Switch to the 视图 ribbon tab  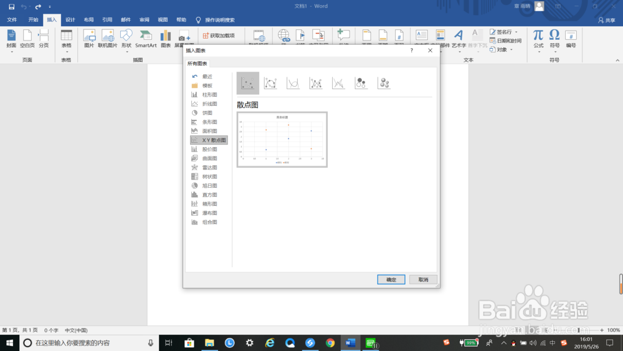[163, 20]
